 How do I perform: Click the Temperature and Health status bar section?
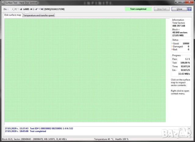(x=111, y=140)
